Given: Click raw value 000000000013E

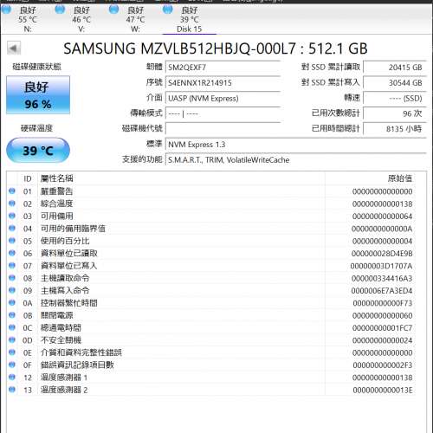Looking at the screenshot, I should tap(383, 390).
